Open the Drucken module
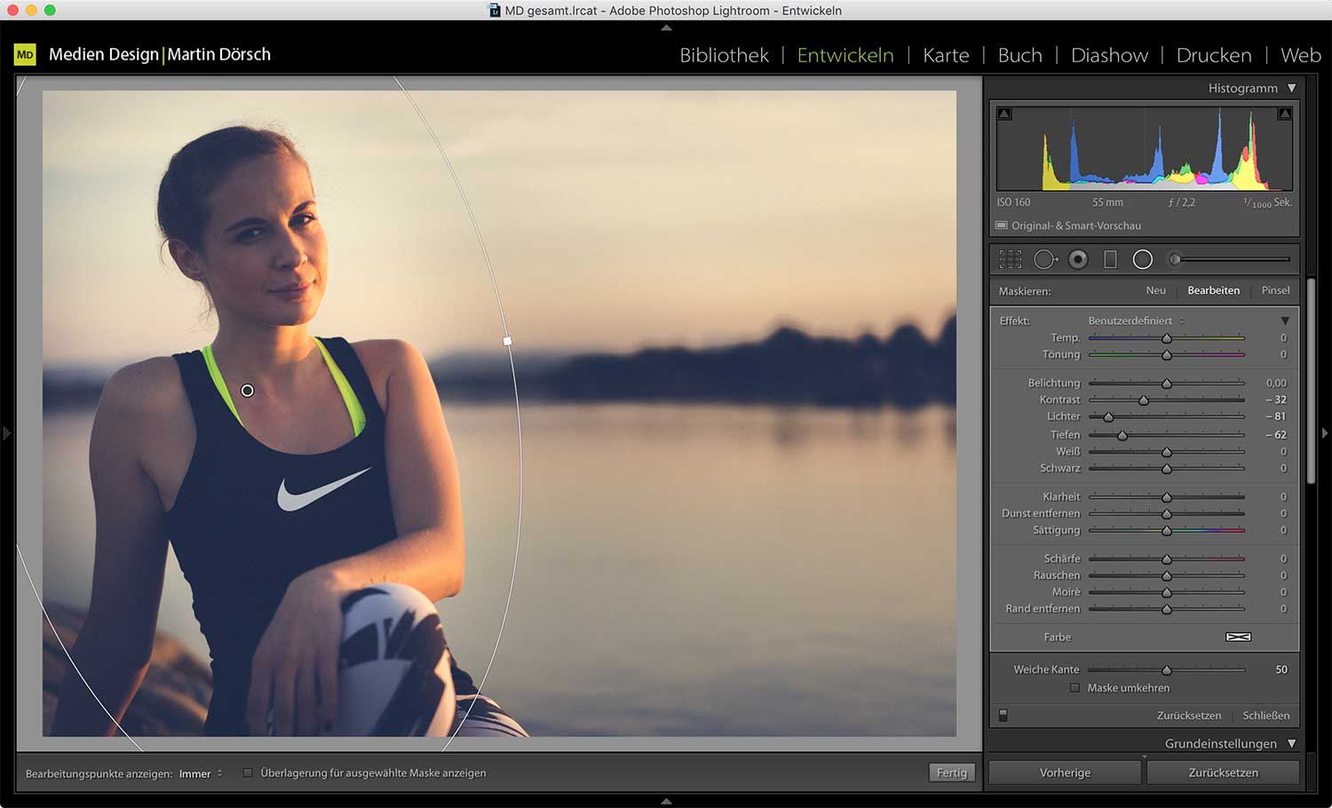 (x=1213, y=55)
